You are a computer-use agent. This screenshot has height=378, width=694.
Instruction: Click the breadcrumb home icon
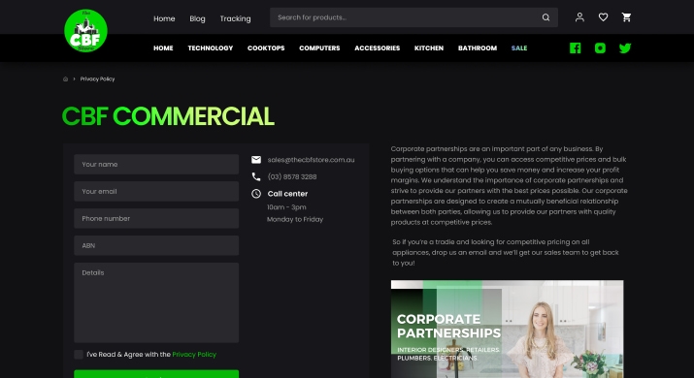[x=65, y=79]
